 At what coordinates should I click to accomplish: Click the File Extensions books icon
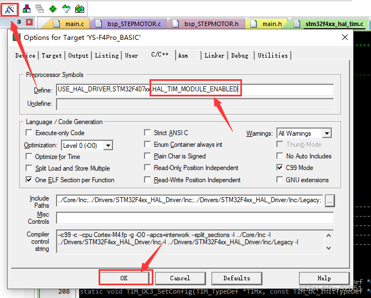click(x=27, y=9)
